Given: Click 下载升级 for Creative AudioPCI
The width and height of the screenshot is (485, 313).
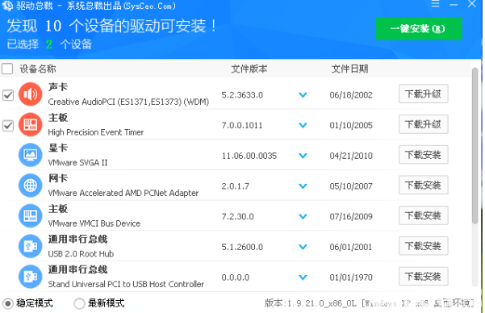Looking at the screenshot, I should [423, 94].
